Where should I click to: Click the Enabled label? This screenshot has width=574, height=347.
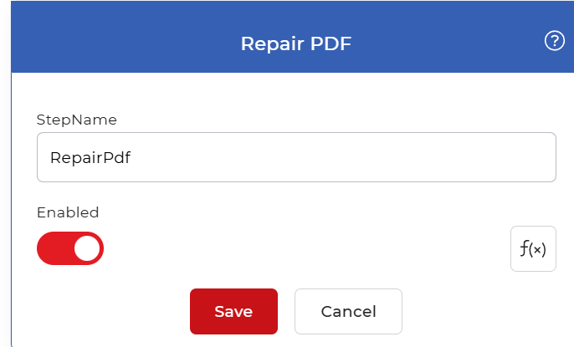pos(68,212)
